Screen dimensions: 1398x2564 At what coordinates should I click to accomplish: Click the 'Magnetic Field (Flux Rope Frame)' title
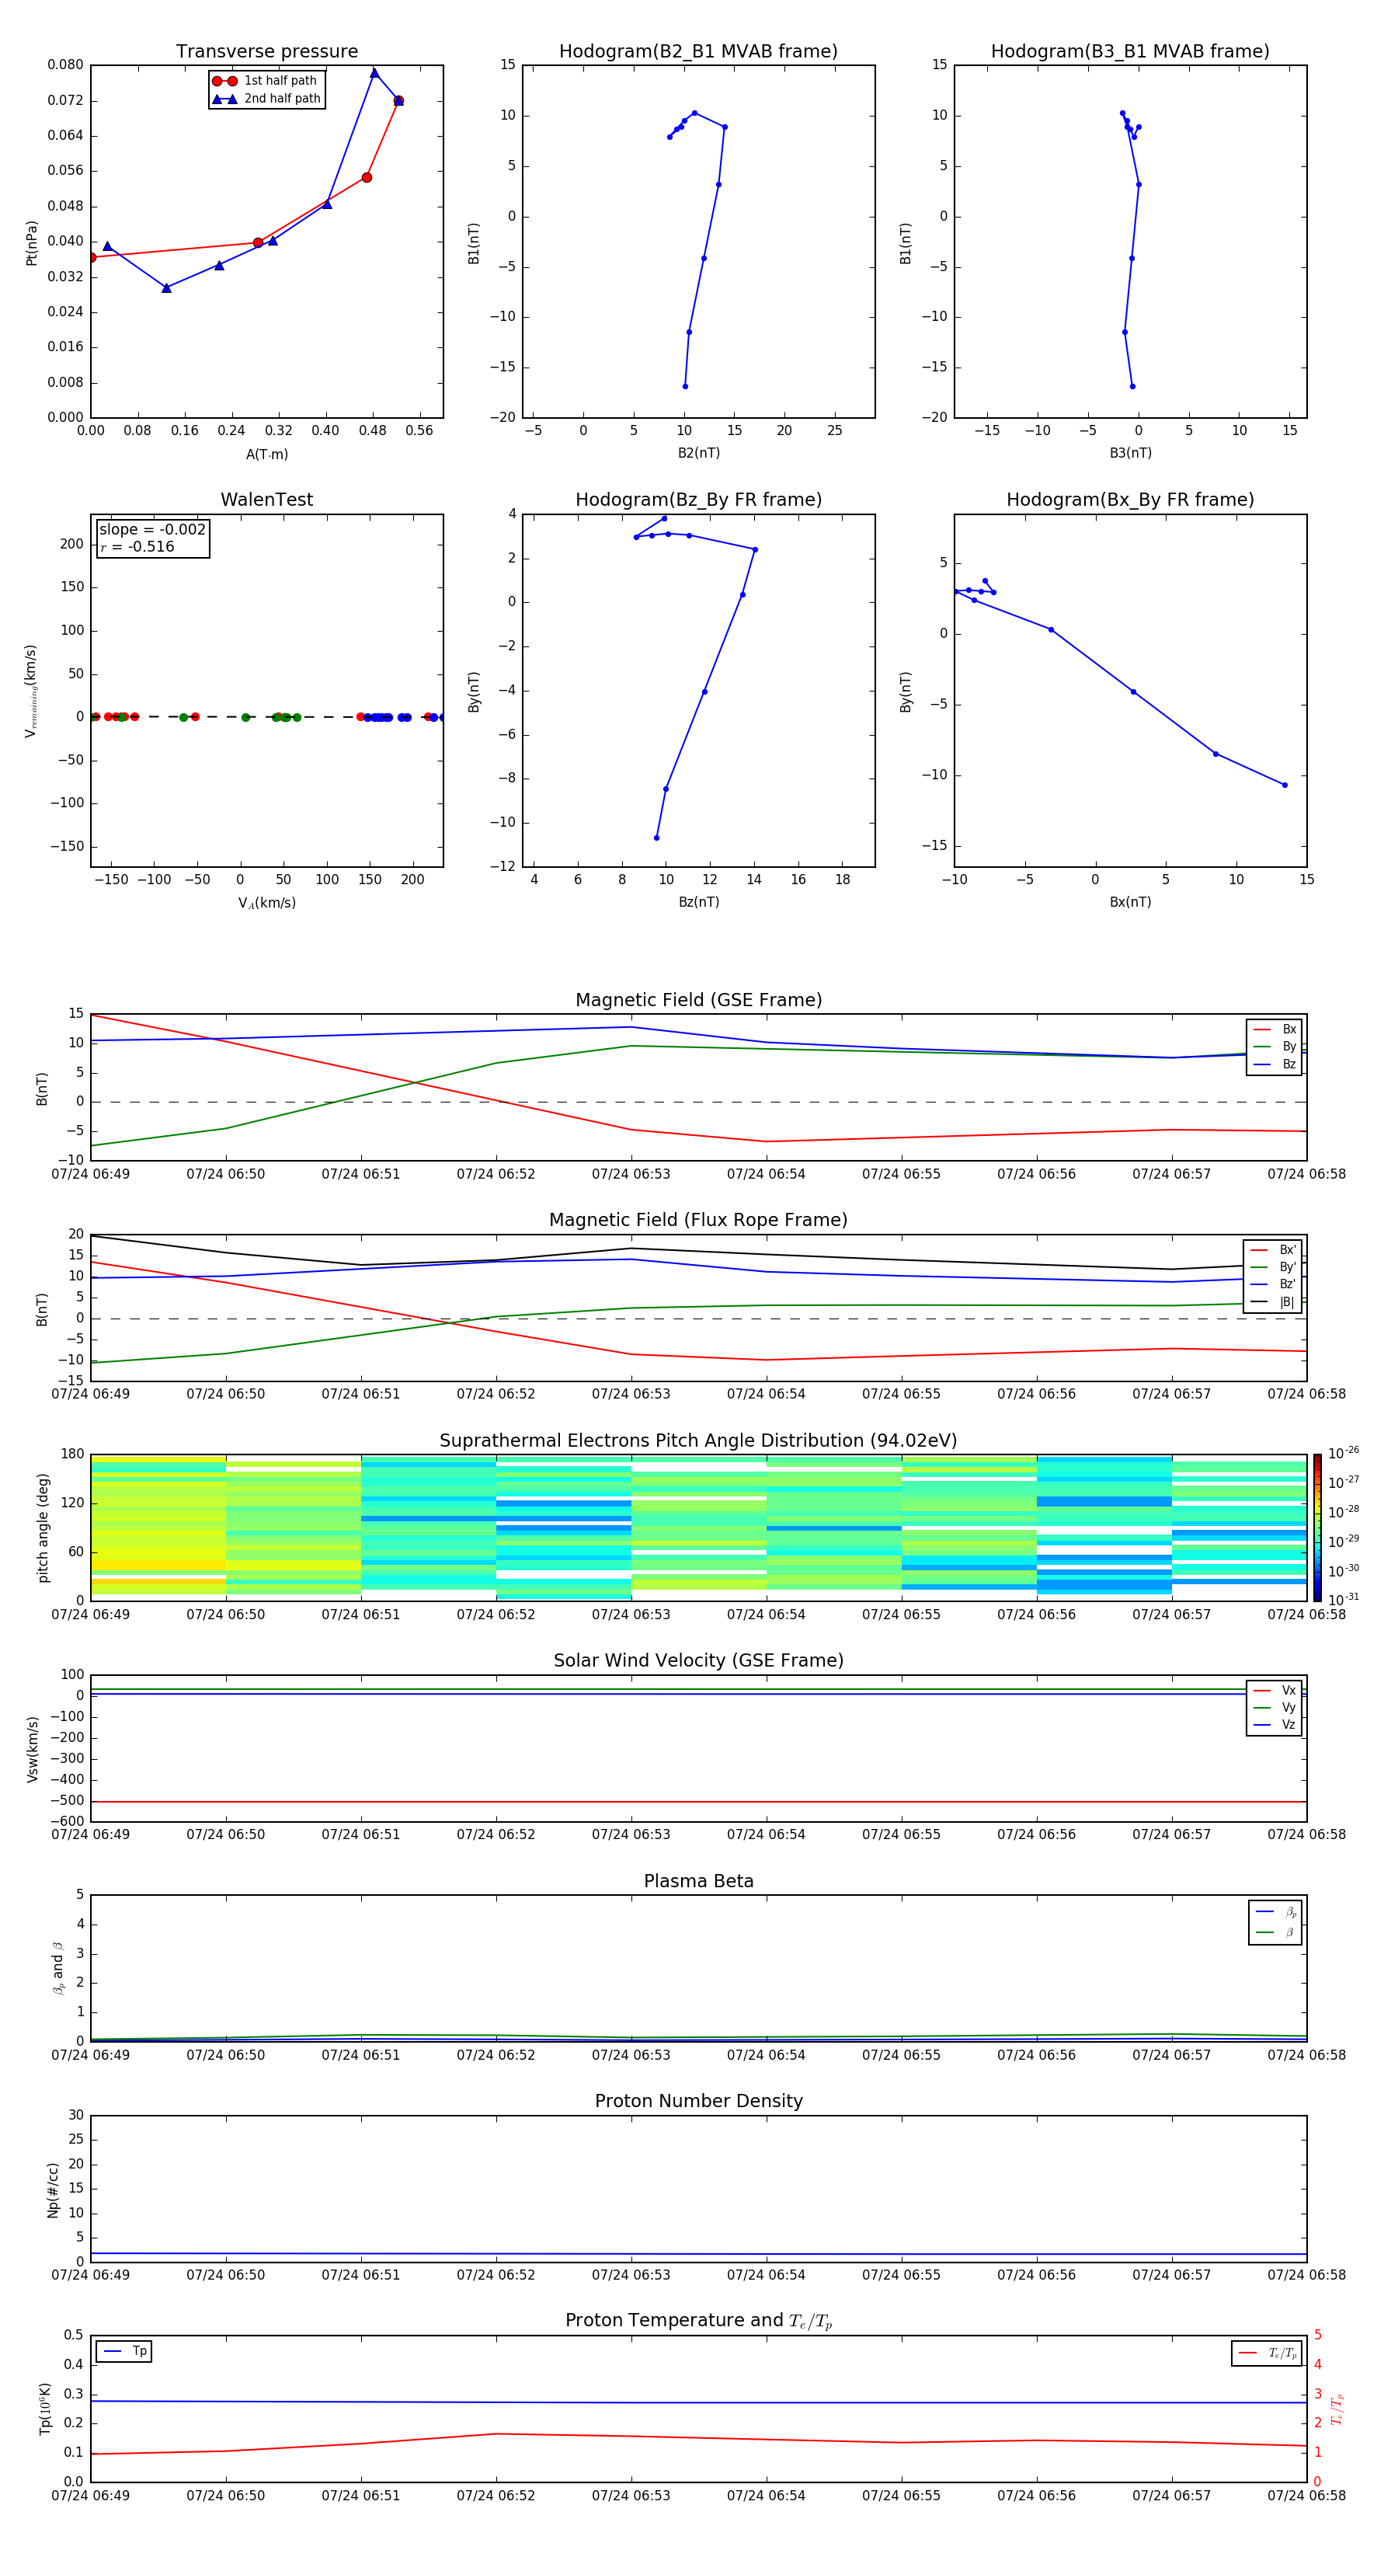[698, 1221]
